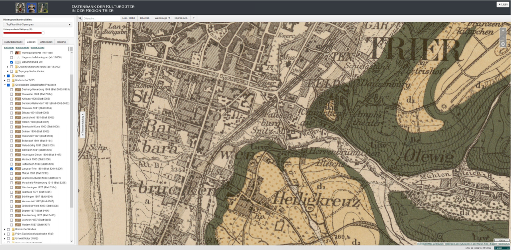Zoom in with the map plus button
511x250 pixels.
[x=503, y=30]
